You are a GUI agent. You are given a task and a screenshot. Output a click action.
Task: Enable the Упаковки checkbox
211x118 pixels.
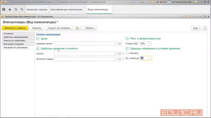tap(127, 53)
